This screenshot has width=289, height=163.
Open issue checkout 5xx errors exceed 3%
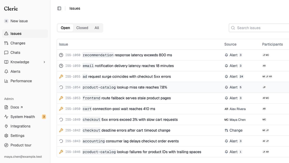130,120
